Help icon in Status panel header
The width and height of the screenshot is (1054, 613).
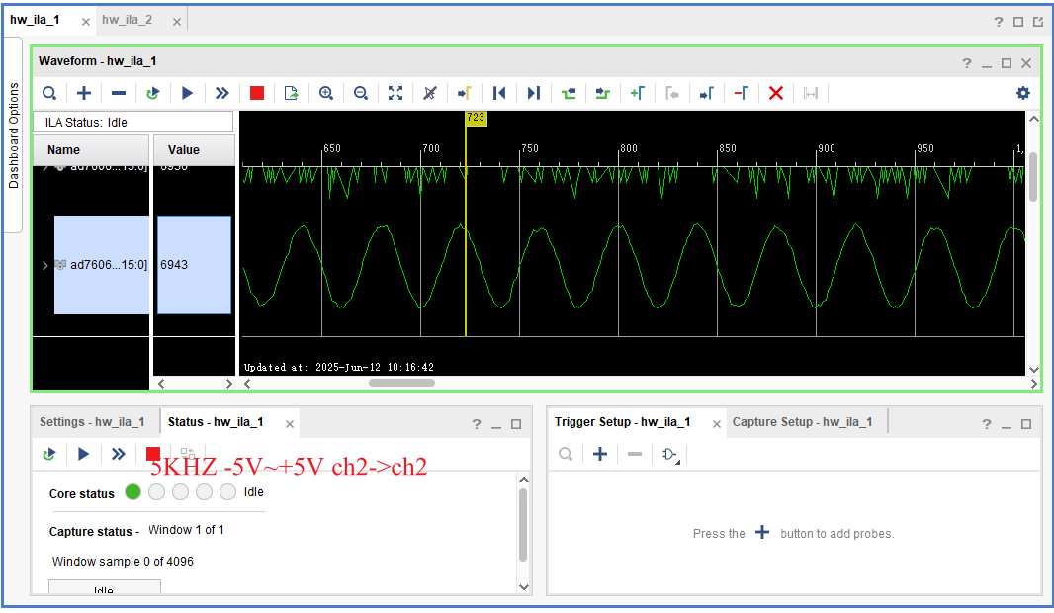pyautogui.click(x=477, y=424)
